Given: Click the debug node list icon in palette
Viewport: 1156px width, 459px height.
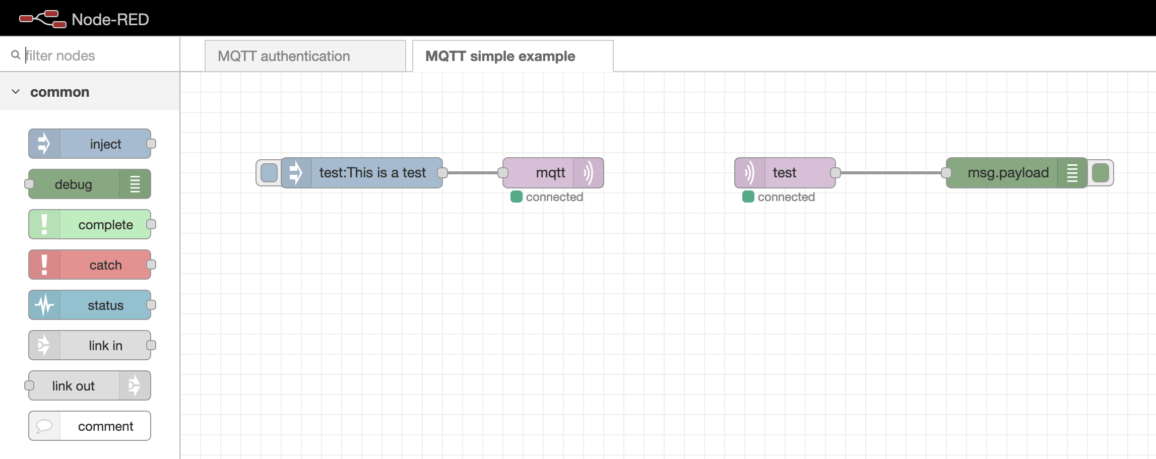Looking at the screenshot, I should [135, 184].
